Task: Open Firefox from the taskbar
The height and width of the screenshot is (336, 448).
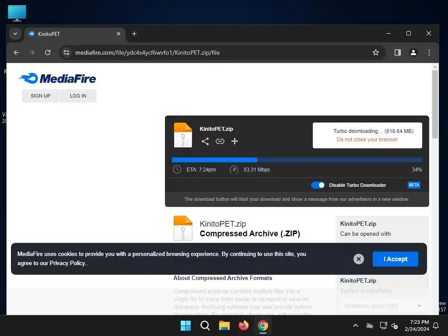Action: (243, 325)
